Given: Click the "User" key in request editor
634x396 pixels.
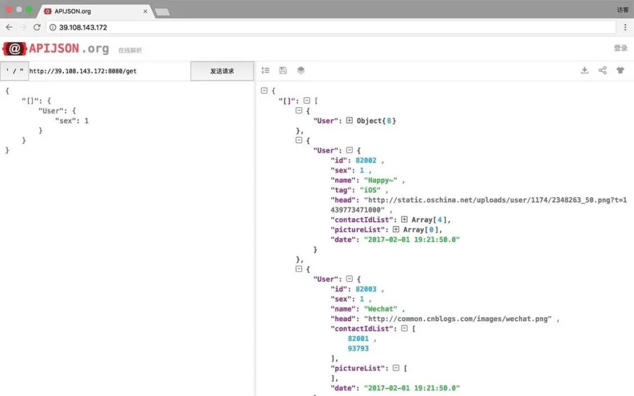Looking at the screenshot, I should coord(52,111).
